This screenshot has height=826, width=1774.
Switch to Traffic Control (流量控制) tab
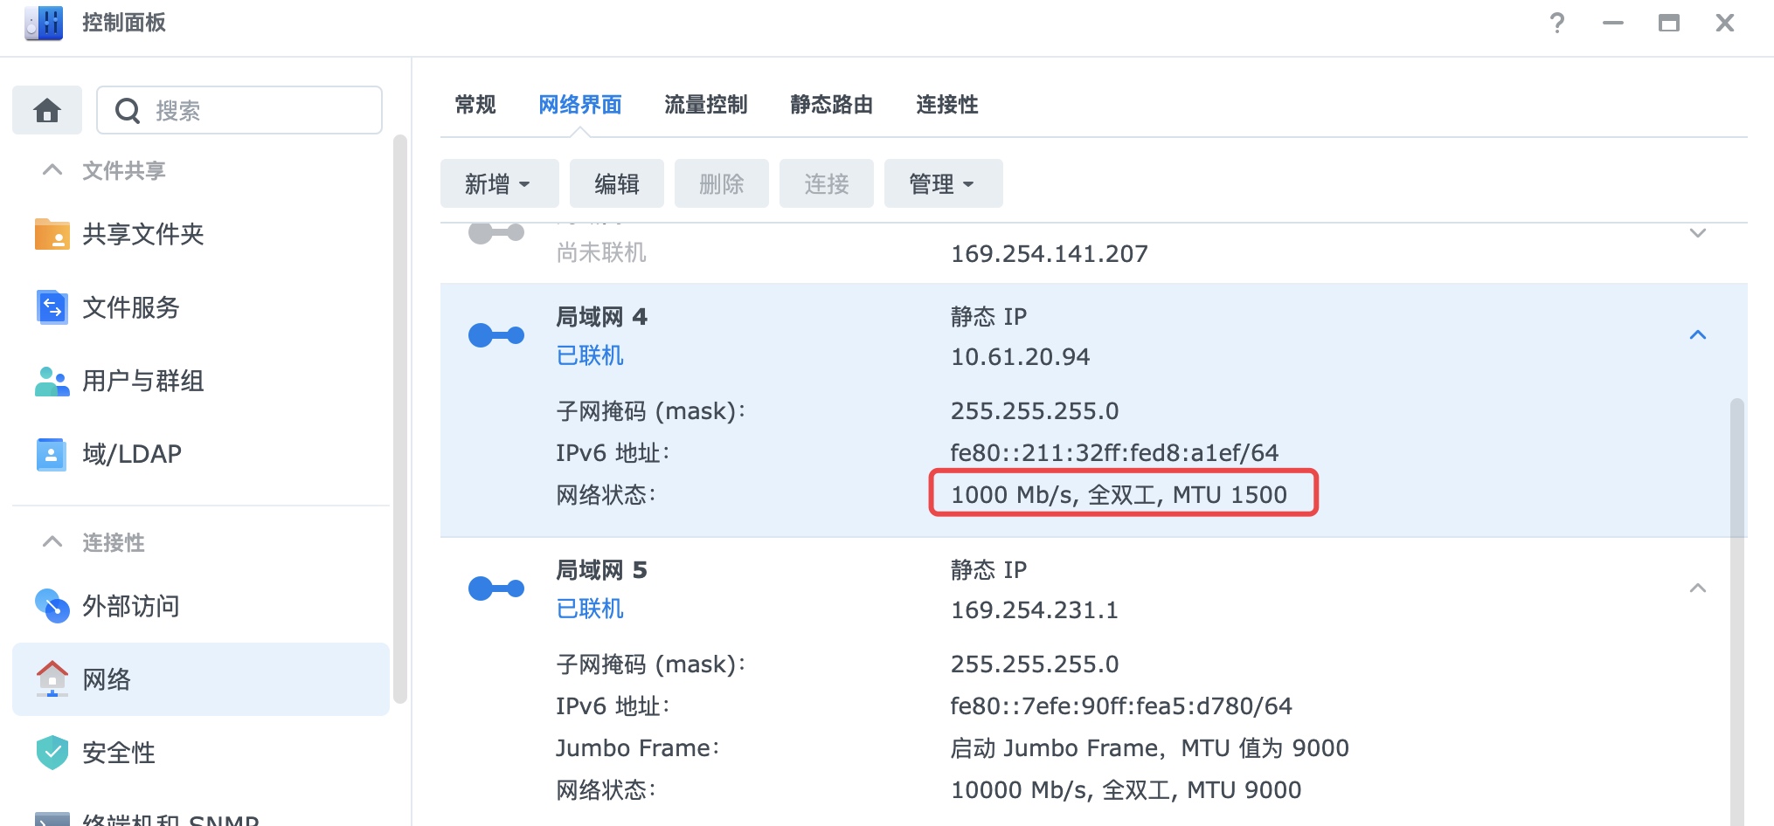(x=705, y=105)
